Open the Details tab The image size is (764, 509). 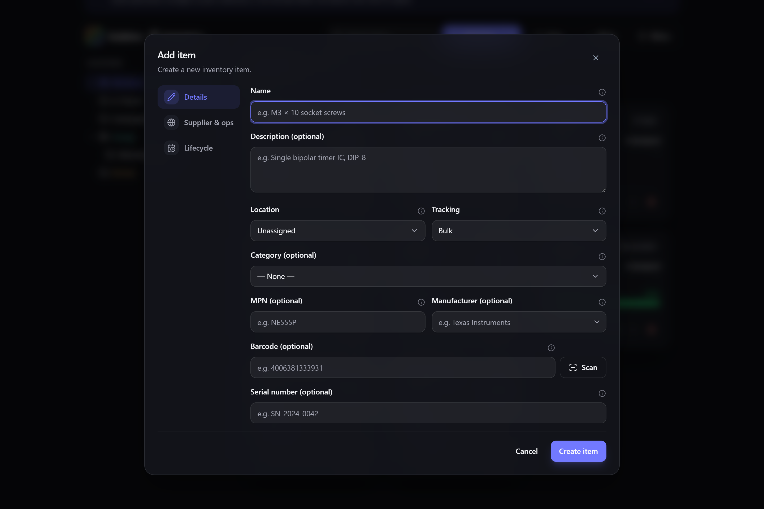tap(198, 97)
